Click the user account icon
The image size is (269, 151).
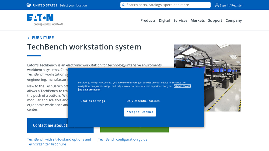[x=217, y=5]
